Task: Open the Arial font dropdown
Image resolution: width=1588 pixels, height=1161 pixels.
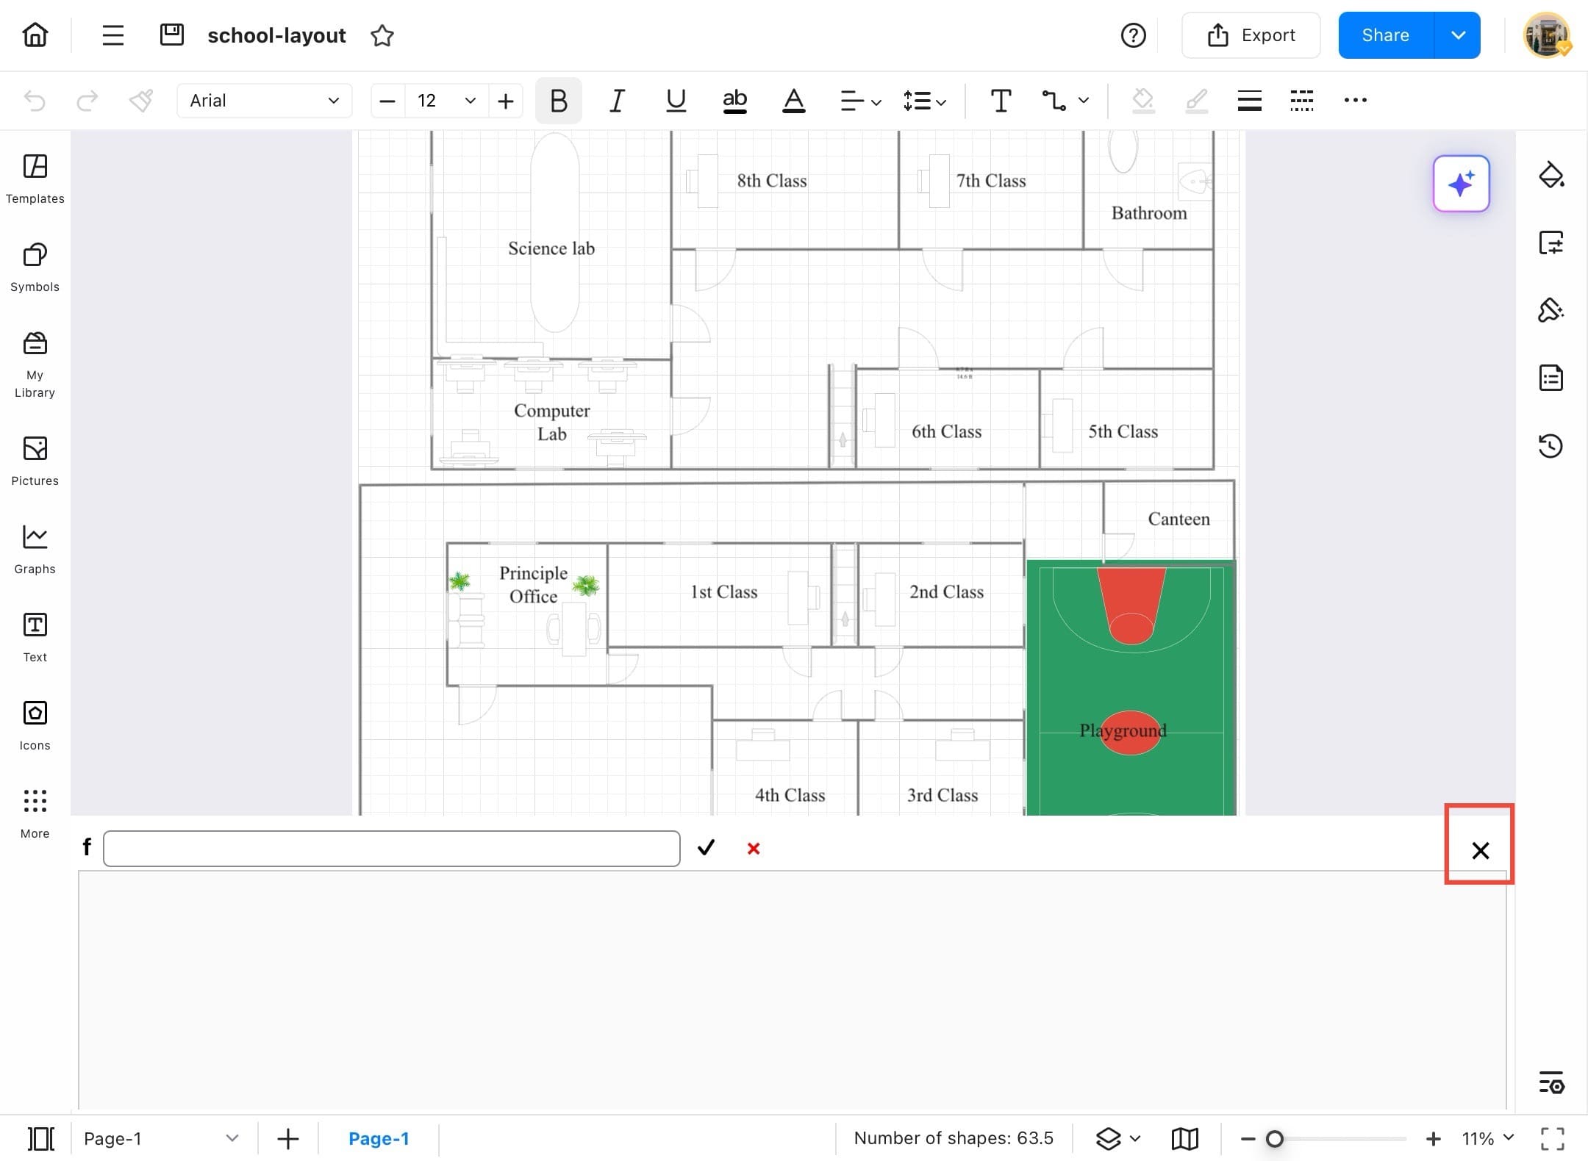Action: [264, 101]
